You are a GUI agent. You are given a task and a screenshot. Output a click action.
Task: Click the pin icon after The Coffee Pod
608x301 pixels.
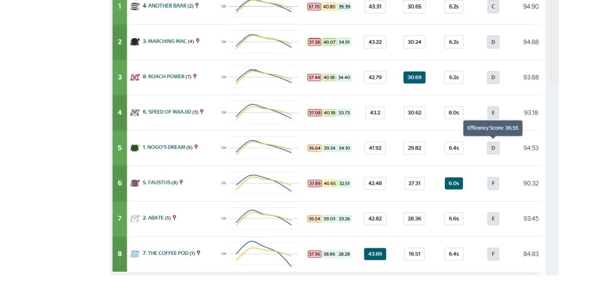point(198,253)
